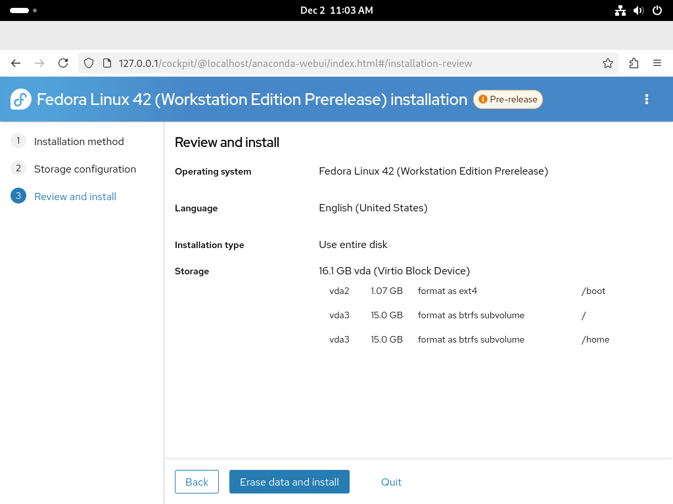Click the '16.1 GB vda (Virtio Block Device)' text
This screenshot has width=673, height=504.
click(x=394, y=271)
